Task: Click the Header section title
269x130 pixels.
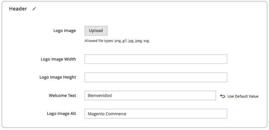Action: coord(18,9)
